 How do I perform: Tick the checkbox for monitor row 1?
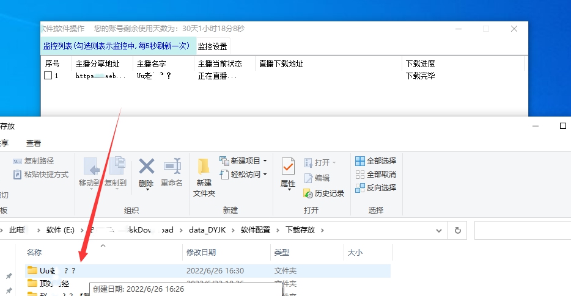48,76
